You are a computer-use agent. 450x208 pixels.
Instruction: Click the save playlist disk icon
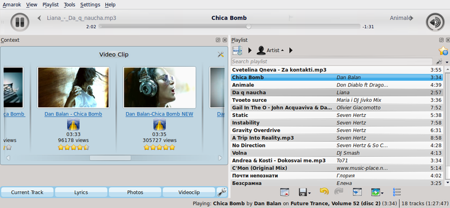303,192
